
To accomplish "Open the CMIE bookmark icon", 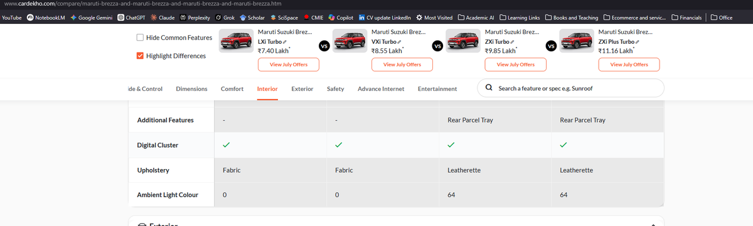I will (x=306, y=18).
